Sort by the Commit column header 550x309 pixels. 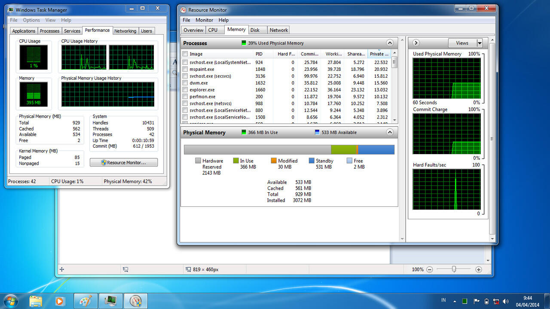click(309, 54)
